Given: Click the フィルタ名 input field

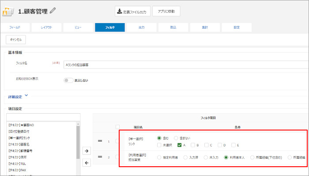Looking at the screenshot, I should click(x=186, y=65).
